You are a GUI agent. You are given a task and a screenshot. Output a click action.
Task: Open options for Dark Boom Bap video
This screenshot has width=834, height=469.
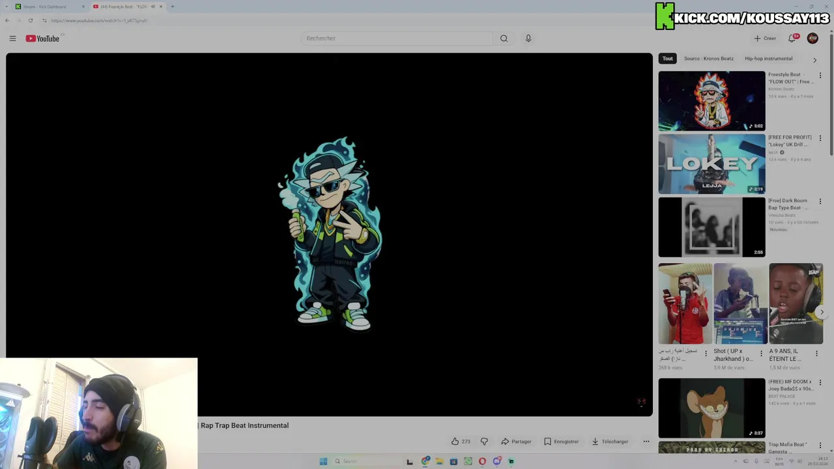pos(820,201)
